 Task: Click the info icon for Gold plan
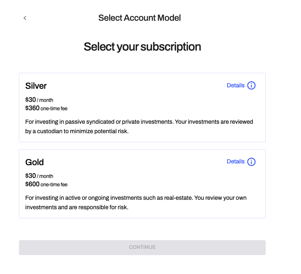tap(251, 162)
